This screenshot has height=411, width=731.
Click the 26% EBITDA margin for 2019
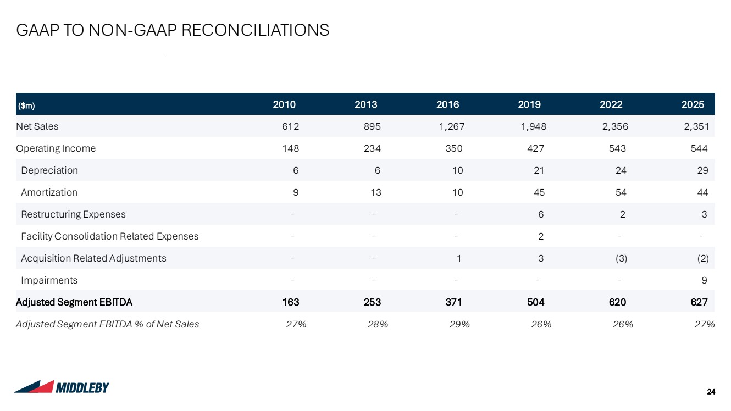click(541, 324)
